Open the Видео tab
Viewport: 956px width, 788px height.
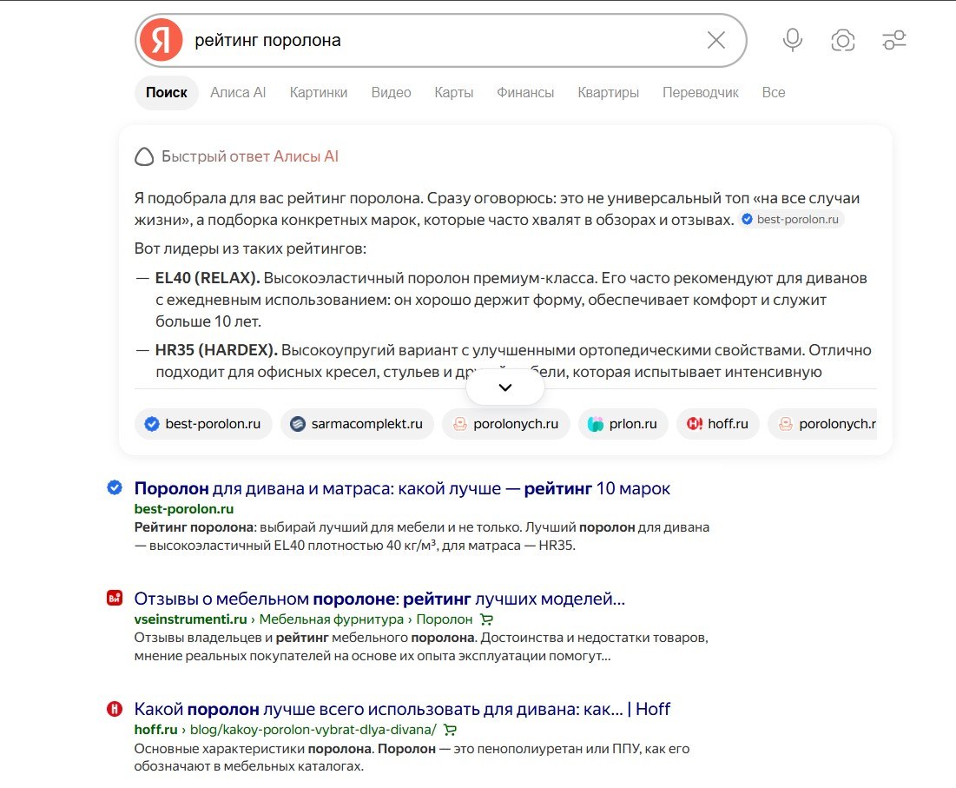coord(391,93)
